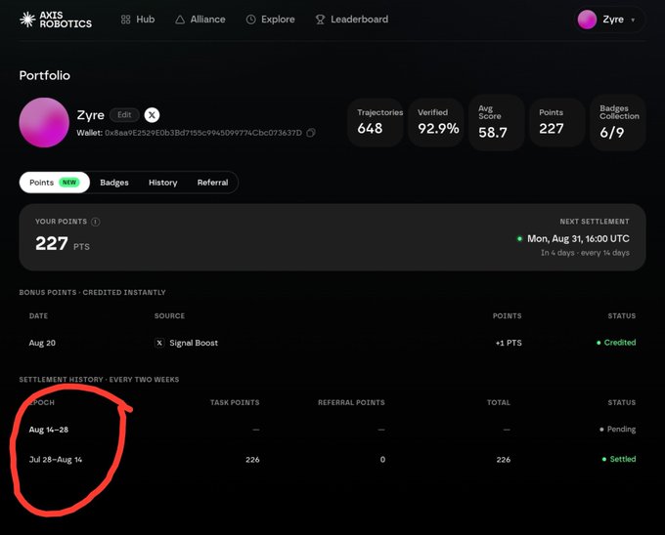Screen dimensions: 665x535
Task: Expand the Zyre account dropdown arrow
Action: [633, 20]
